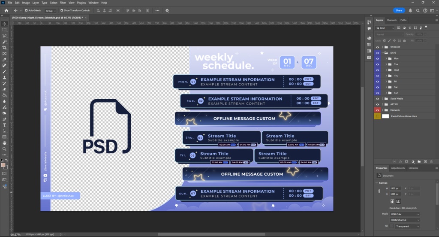Expand the Elements group

point(382,110)
